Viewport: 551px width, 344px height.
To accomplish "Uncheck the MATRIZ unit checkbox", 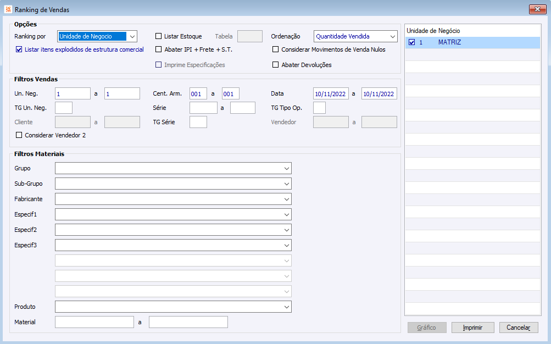I will pyautogui.click(x=412, y=42).
